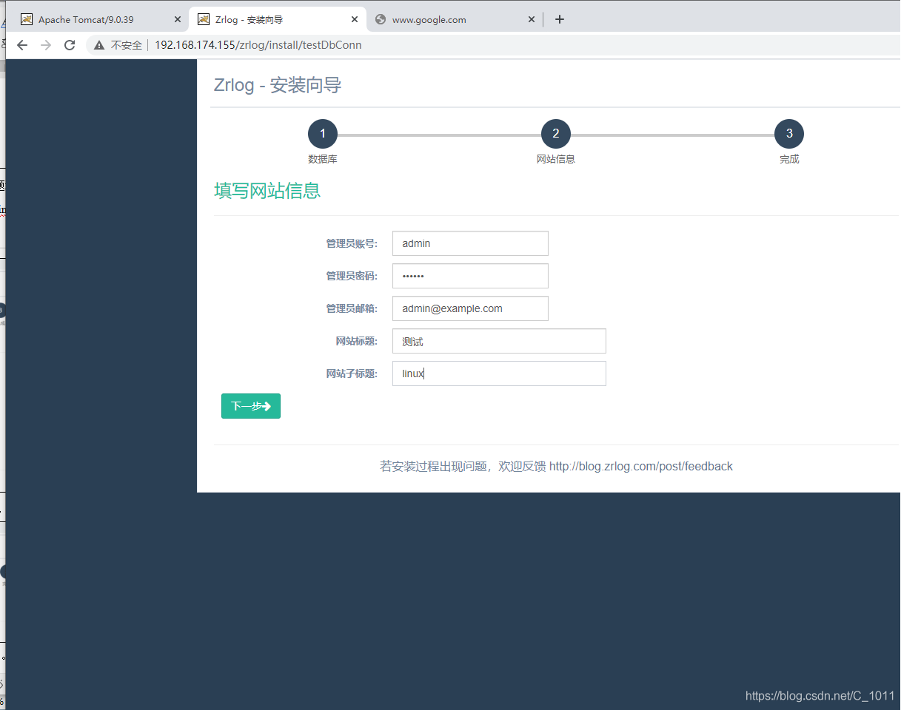
Task: Click the 下一步 next button
Action: click(251, 406)
